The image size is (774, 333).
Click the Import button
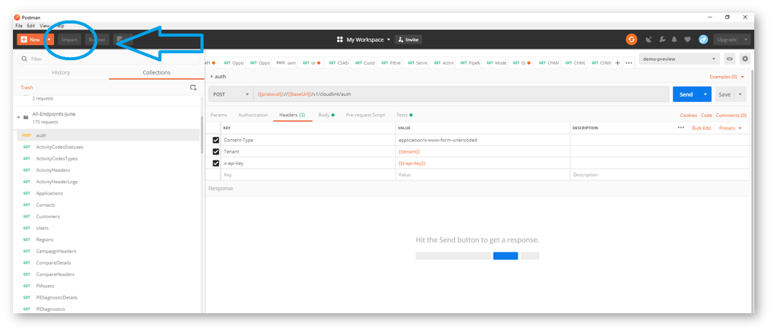point(69,40)
